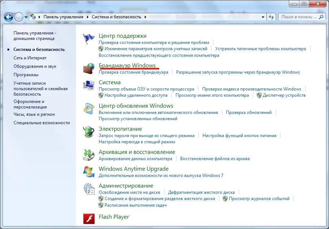
Task: Click Проверка обновлений link
Action: [249, 112]
